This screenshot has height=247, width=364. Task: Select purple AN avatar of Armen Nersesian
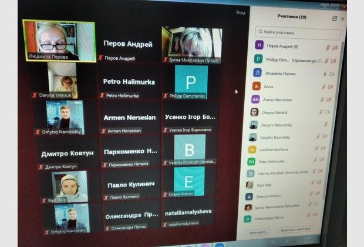click(255, 99)
